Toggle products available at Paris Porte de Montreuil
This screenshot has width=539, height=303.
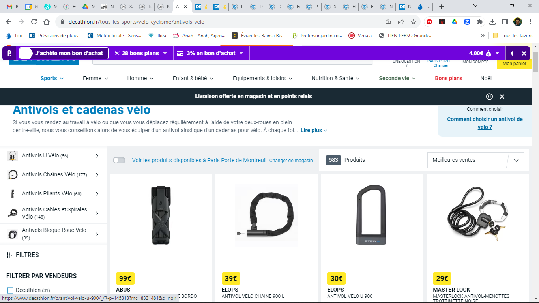[x=119, y=160]
